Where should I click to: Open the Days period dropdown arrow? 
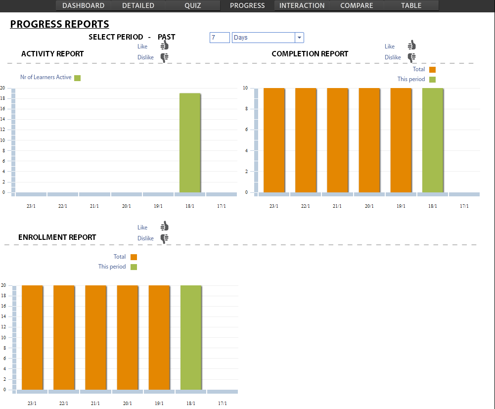coord(299,38)
